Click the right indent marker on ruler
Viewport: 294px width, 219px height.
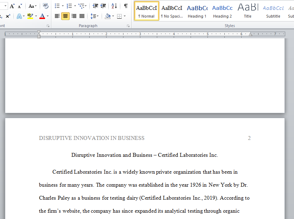point(250,34)
